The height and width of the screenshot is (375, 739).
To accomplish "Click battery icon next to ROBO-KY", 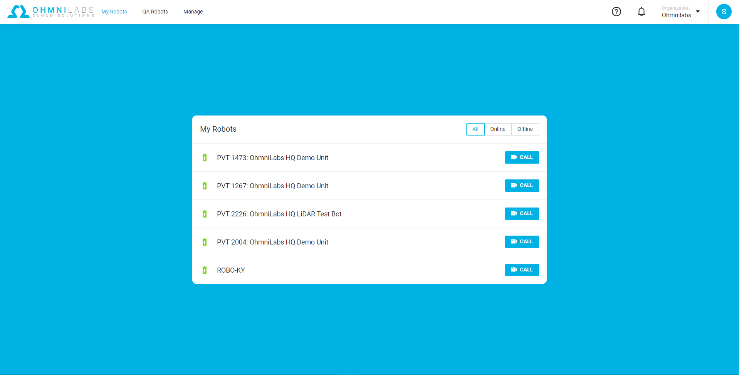I will coord(205,270).
